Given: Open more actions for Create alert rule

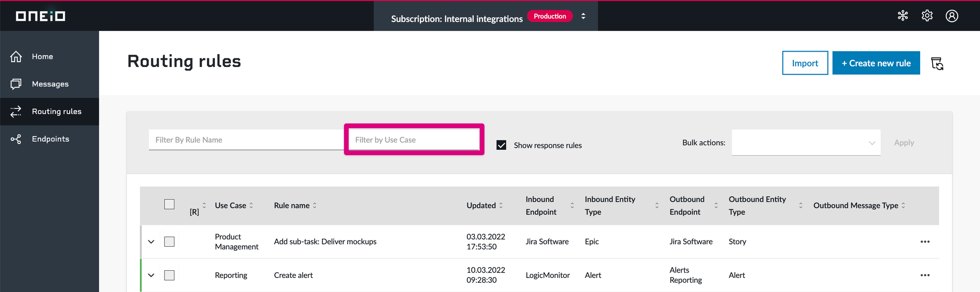Looking at the screenshot, I should pyautogui.click(x=925, y=275).
